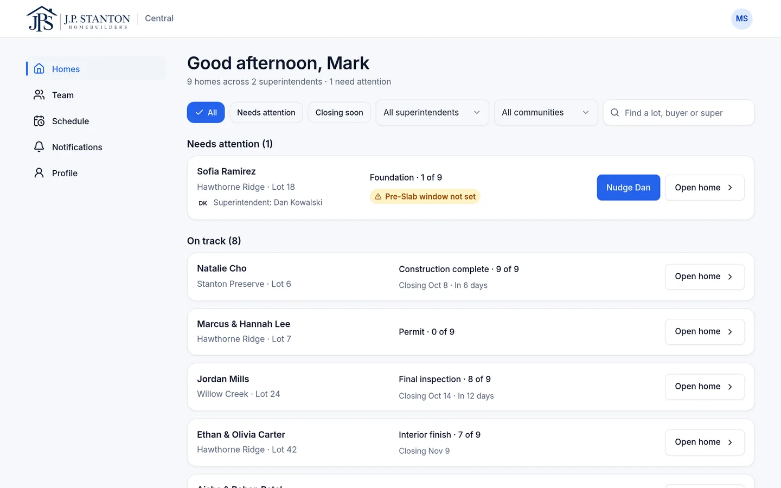
Task: Click Final inspection · 8 of 9 status
Action: point(445,379)
